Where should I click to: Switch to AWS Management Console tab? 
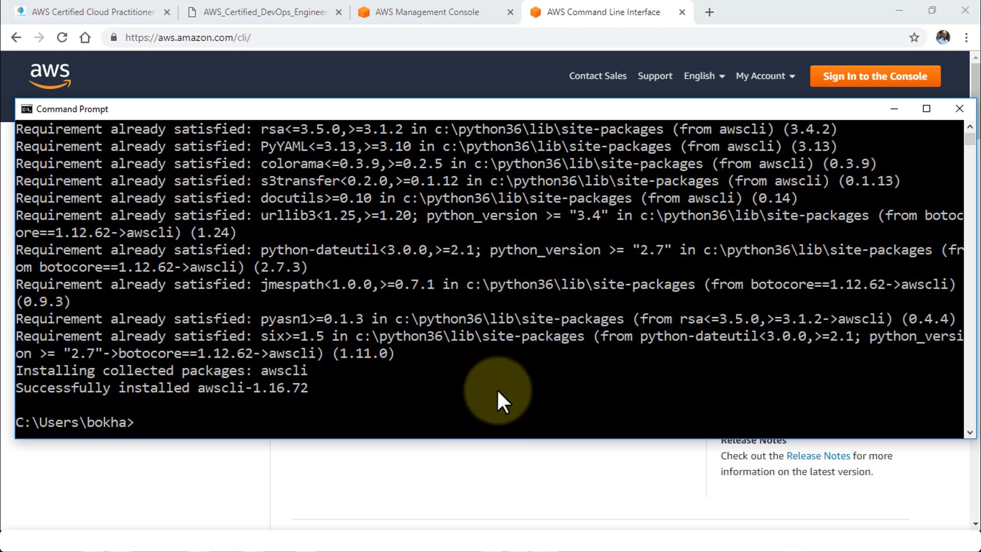point(427,12)
